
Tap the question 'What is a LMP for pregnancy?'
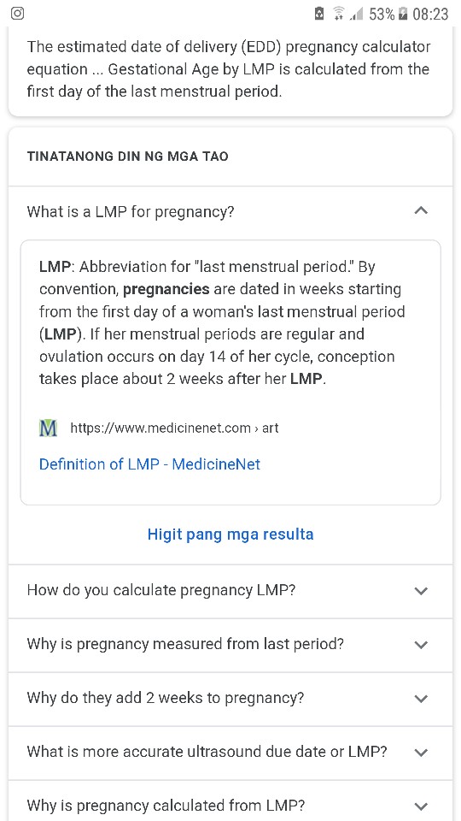pos(131,211)
